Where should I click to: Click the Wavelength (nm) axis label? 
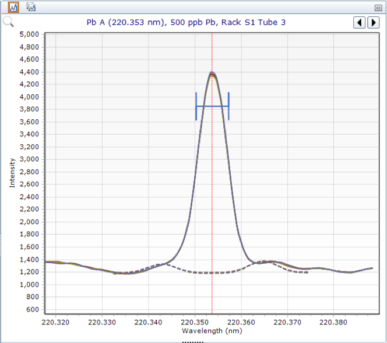click(212, 331)
